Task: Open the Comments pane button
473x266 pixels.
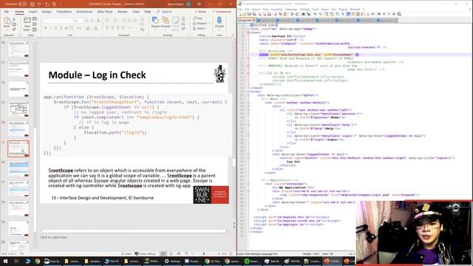Action: 222,12
